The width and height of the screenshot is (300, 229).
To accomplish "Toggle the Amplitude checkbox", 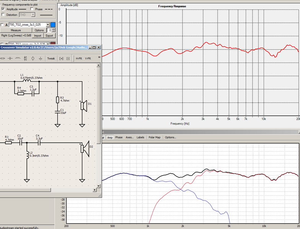I will (x=3, y=9).
